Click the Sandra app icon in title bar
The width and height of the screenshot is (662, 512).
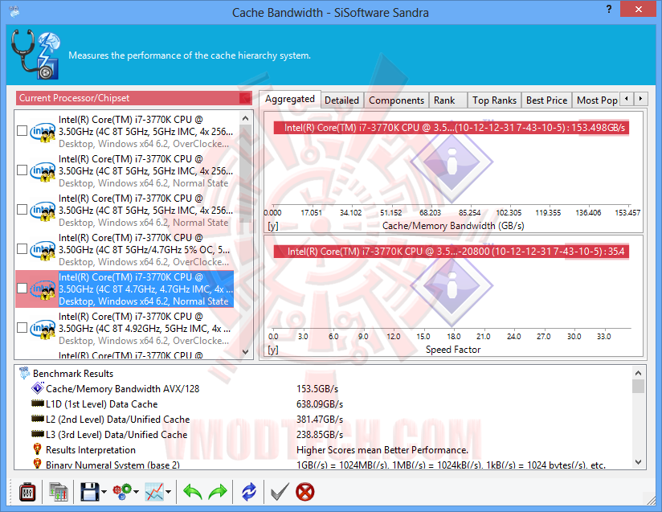click(14, 11)
